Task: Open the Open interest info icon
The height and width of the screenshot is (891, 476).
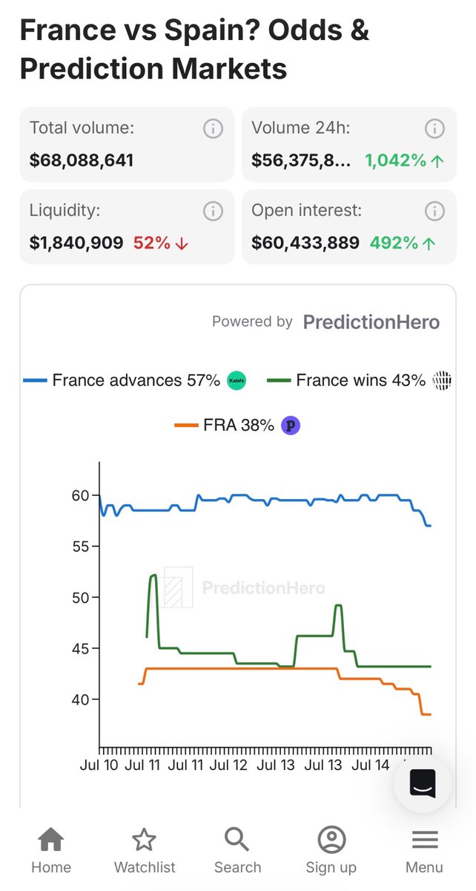Action: (434, 211)
